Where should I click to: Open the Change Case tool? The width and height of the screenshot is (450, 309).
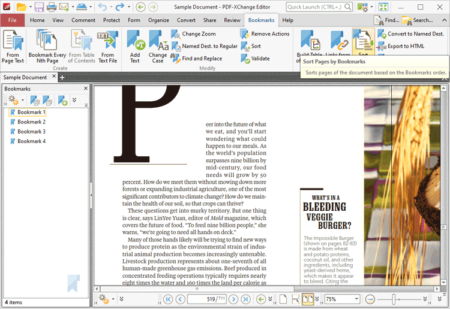pos(158,46)
